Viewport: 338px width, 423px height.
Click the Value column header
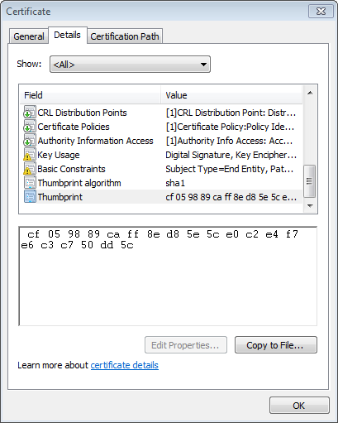click(231, 95)
